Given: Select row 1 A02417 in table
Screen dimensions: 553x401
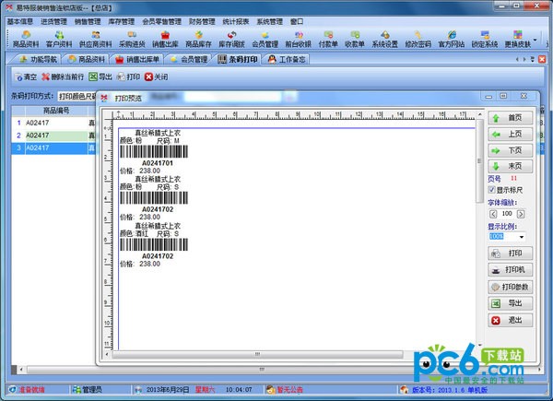Looking at the screenshot, I should 53,123.
